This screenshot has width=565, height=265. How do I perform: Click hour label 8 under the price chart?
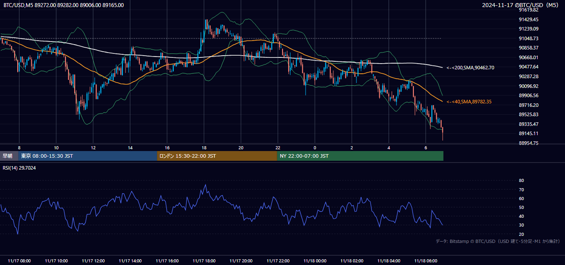[19, 148]
